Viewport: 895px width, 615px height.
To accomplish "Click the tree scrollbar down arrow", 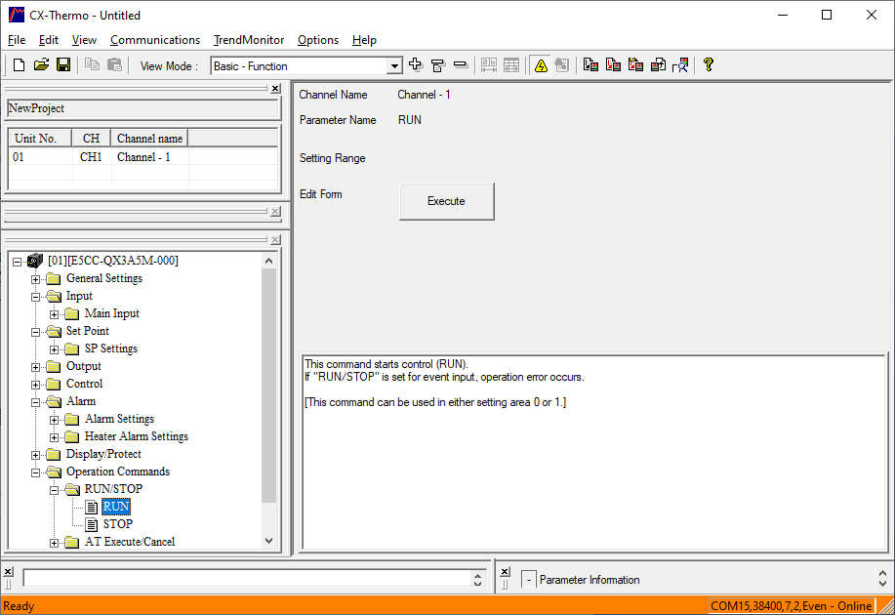I will coord(268,540).
